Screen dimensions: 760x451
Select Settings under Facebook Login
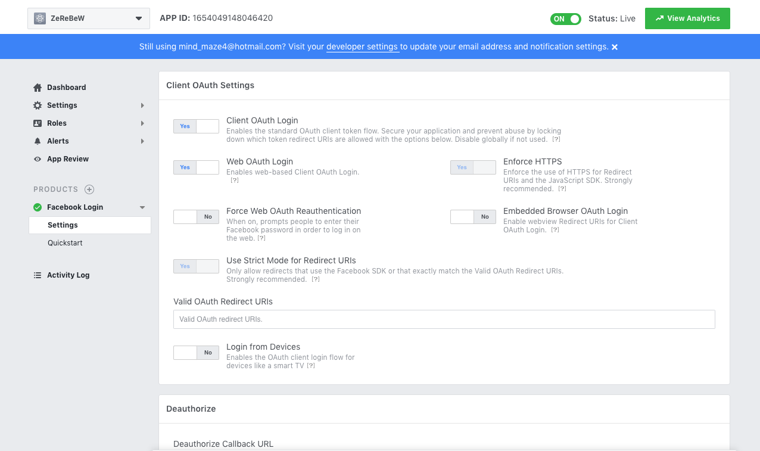tap(63, 225)
